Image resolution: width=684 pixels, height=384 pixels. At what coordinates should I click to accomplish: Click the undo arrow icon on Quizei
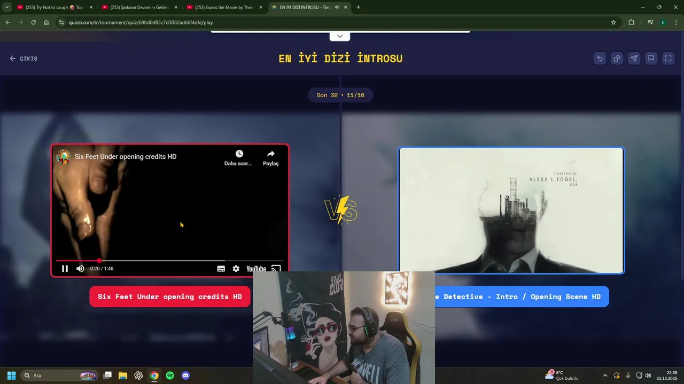click(600, 59)
